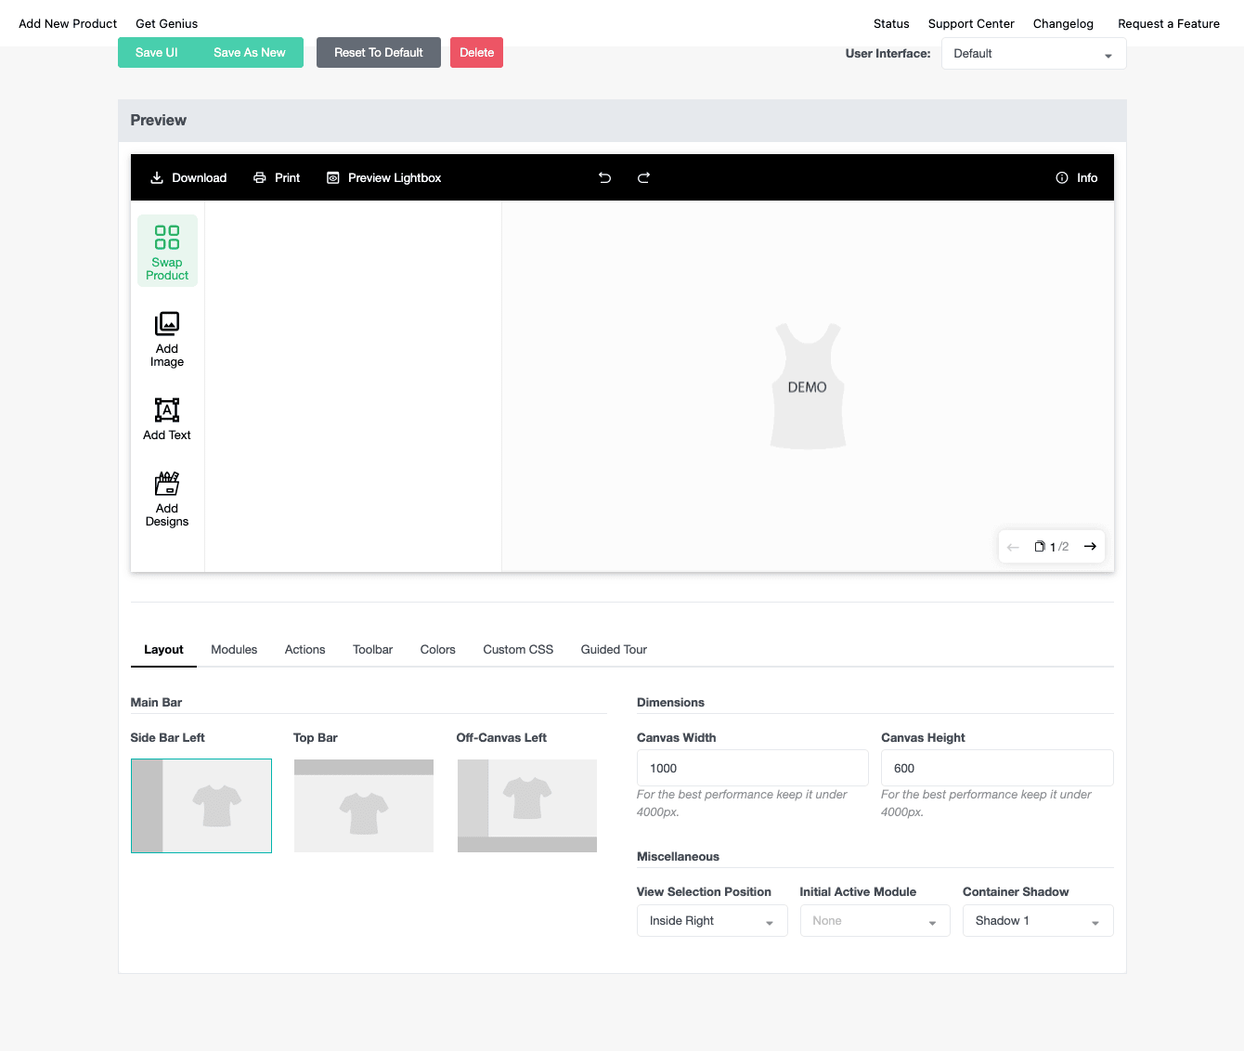Switch to the Modules tab
1244x1051 pixels.
tap(234, 649)
